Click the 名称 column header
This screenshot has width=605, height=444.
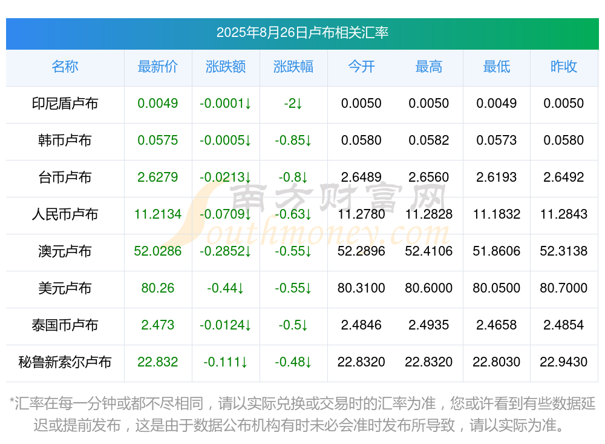tap(65, 67)
